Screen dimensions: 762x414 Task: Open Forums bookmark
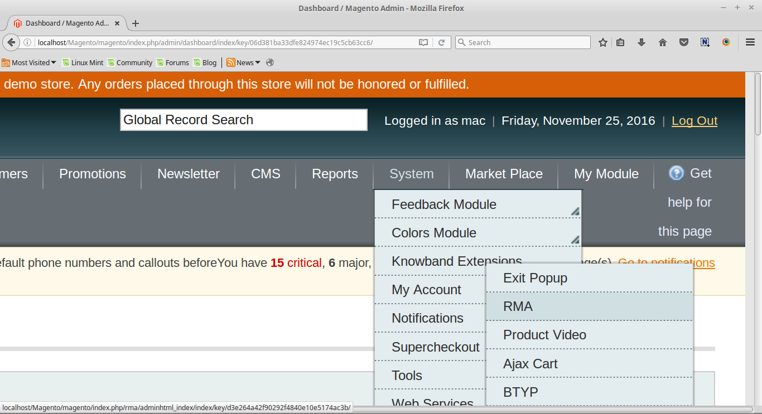(173, 62)
